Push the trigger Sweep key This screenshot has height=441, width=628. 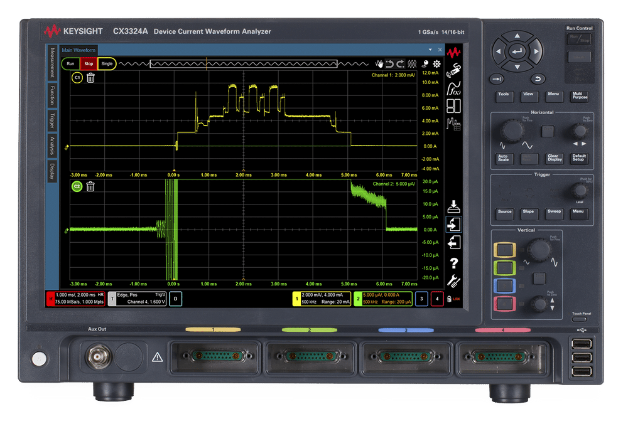pyautogui.click(x=554, y=213)
